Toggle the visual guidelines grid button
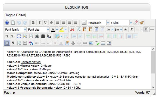 point(7,43)
